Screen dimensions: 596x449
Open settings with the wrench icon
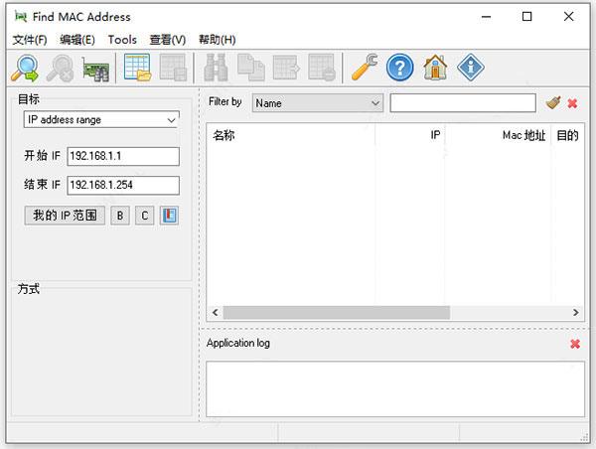pyautogui.click(x=365, y=68)
